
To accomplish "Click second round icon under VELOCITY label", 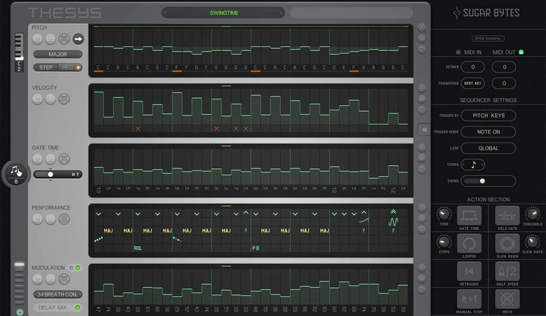I will pyautogui.click(x=50, y=99).
